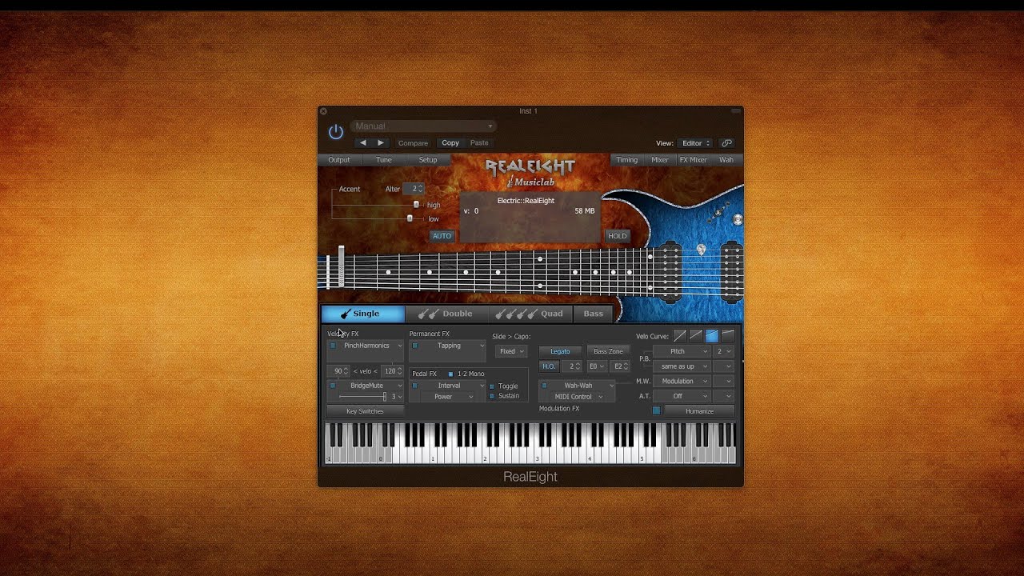Toggle the plugin power button
The height and width of the screenshot is (576, 1024).
[336, 132]
